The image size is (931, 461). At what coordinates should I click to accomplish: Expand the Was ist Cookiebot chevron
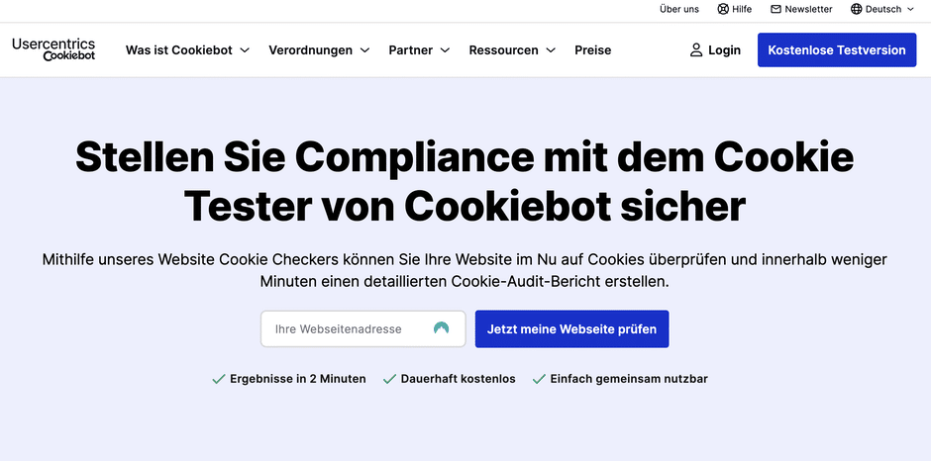click(x=245, y=50)
